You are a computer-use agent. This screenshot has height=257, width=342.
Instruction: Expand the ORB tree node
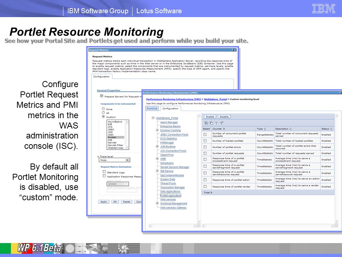click(157, 158)
